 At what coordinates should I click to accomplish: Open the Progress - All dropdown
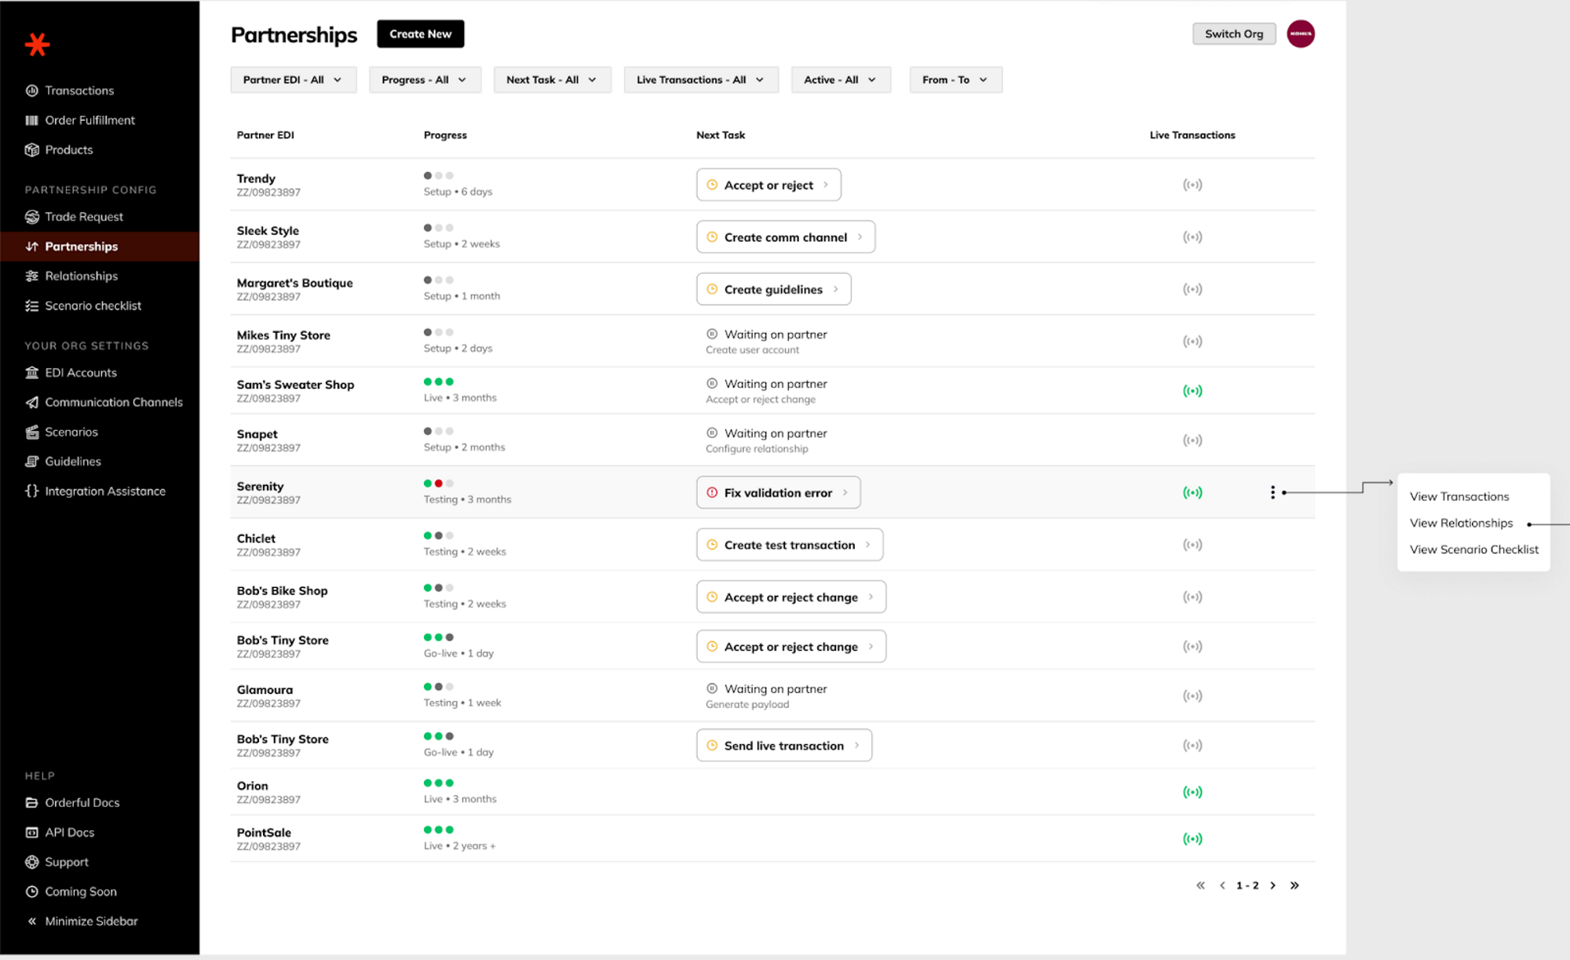coord(424,80)
